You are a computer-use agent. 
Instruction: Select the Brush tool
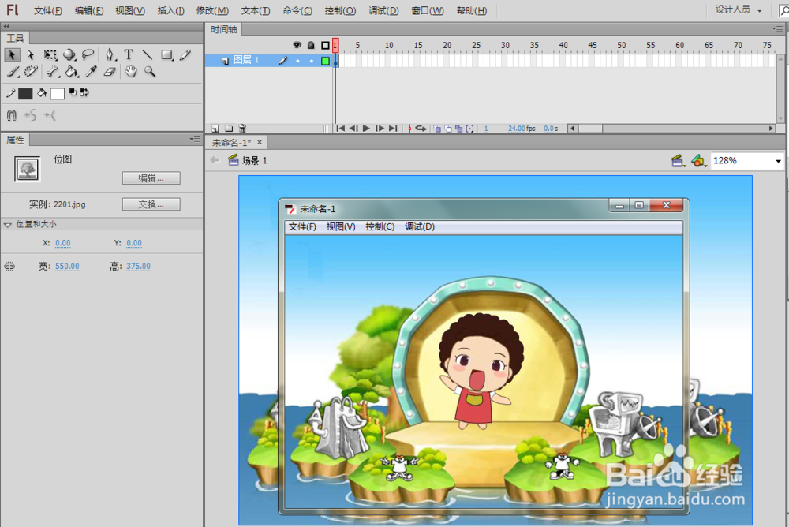coord(13,72)
